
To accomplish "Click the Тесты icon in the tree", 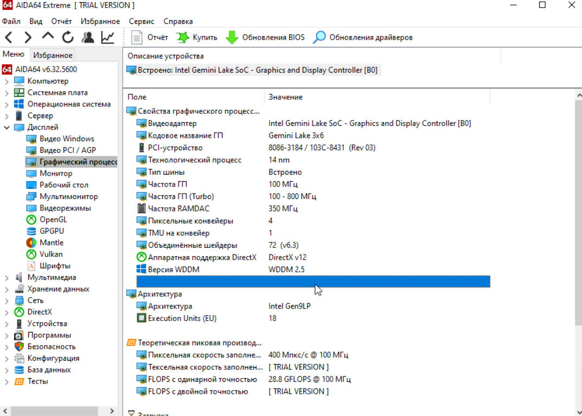I will tap(20, 381).
